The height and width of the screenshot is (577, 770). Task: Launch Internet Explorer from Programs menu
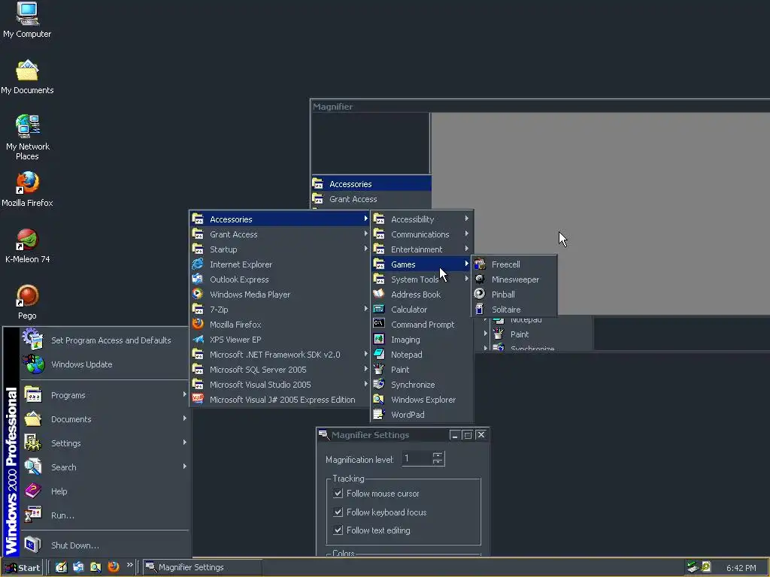280,264
